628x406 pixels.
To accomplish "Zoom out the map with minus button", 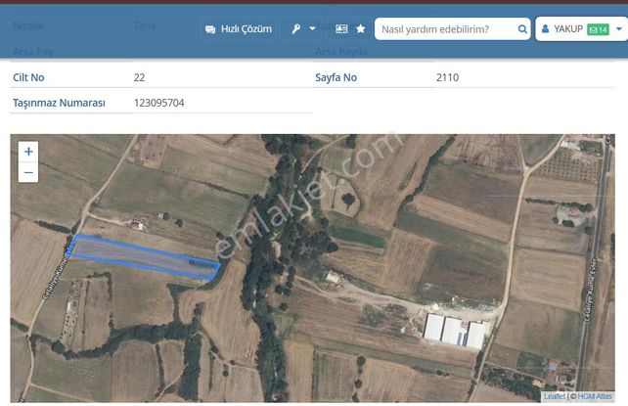I will [x=28, y=172].
